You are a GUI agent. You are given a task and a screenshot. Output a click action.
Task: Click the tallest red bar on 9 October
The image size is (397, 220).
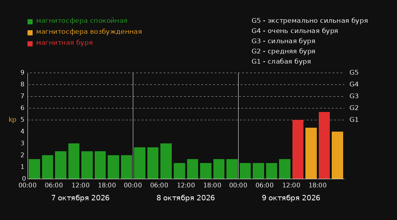tap(324, 145)
